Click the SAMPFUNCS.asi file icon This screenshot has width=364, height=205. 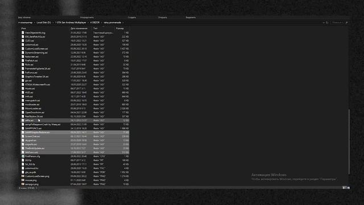23,128
